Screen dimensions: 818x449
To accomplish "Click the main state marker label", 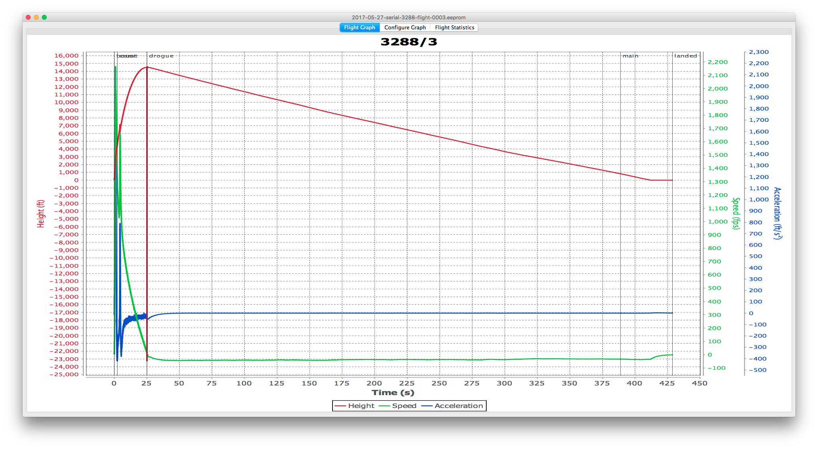I will pos(630,56).
